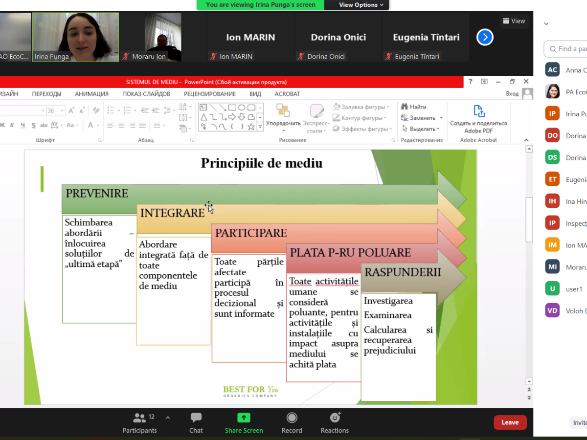The image size is (587, 440).
Task: Open the ACROBAT ribbon tab
Action: pyautogui.click(x=287, y=94)
